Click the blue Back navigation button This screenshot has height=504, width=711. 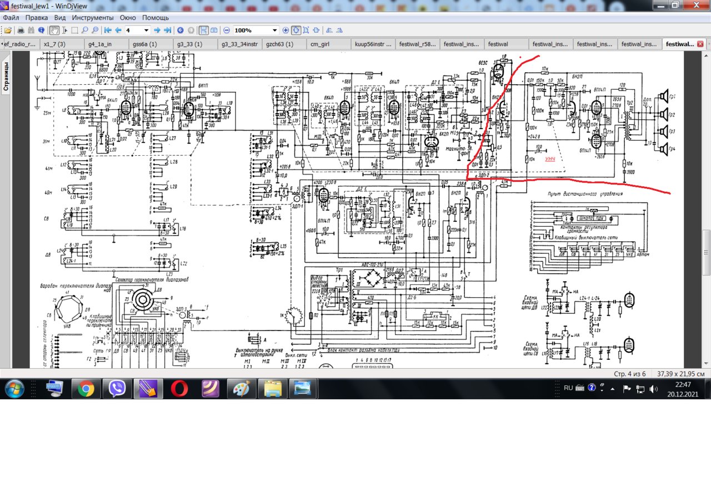click(181, 30)
